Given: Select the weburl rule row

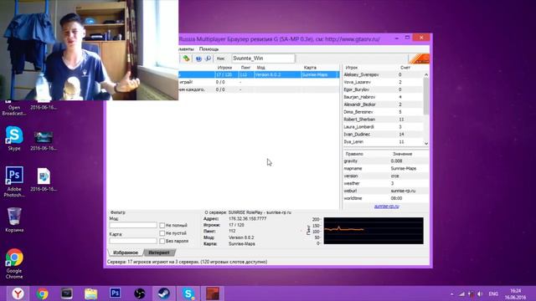Looking at the screenshot, I should [386, 191].
